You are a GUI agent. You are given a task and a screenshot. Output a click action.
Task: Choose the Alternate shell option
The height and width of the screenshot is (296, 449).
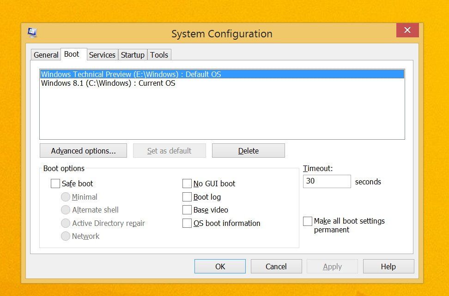(66, 210)
